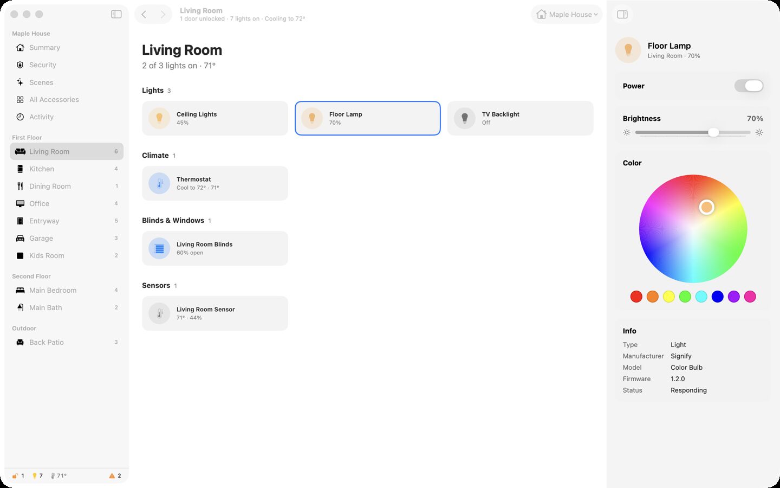The height and width of the screenshot is (488, 780).
Task: Choose the red color swatch
Action: [636, 297]
